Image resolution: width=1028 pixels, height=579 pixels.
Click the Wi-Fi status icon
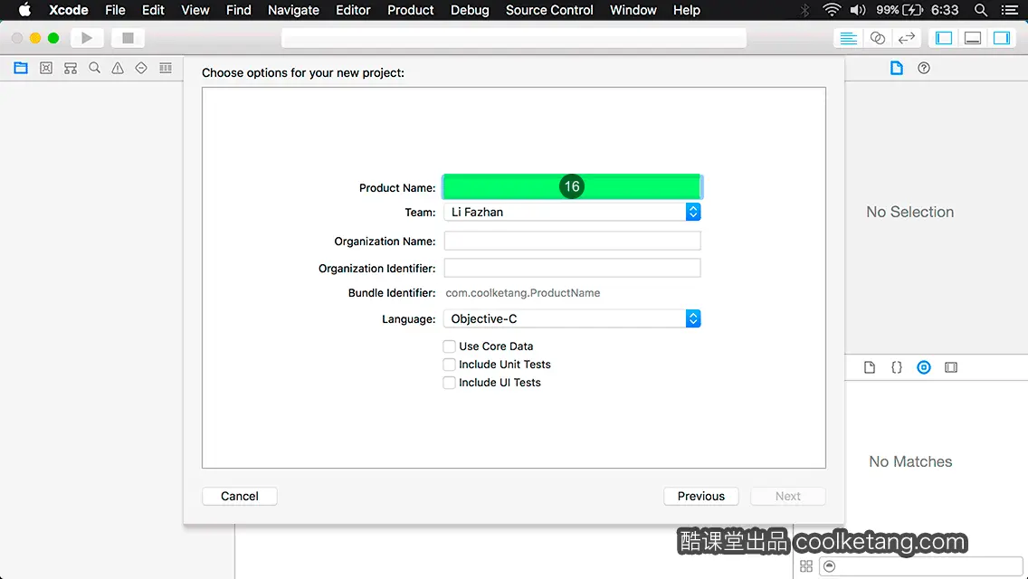click(x=832, y=10)
